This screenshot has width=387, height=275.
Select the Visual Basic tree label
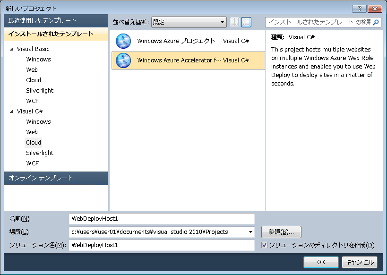pyautogui.click(x=33, y=49)
